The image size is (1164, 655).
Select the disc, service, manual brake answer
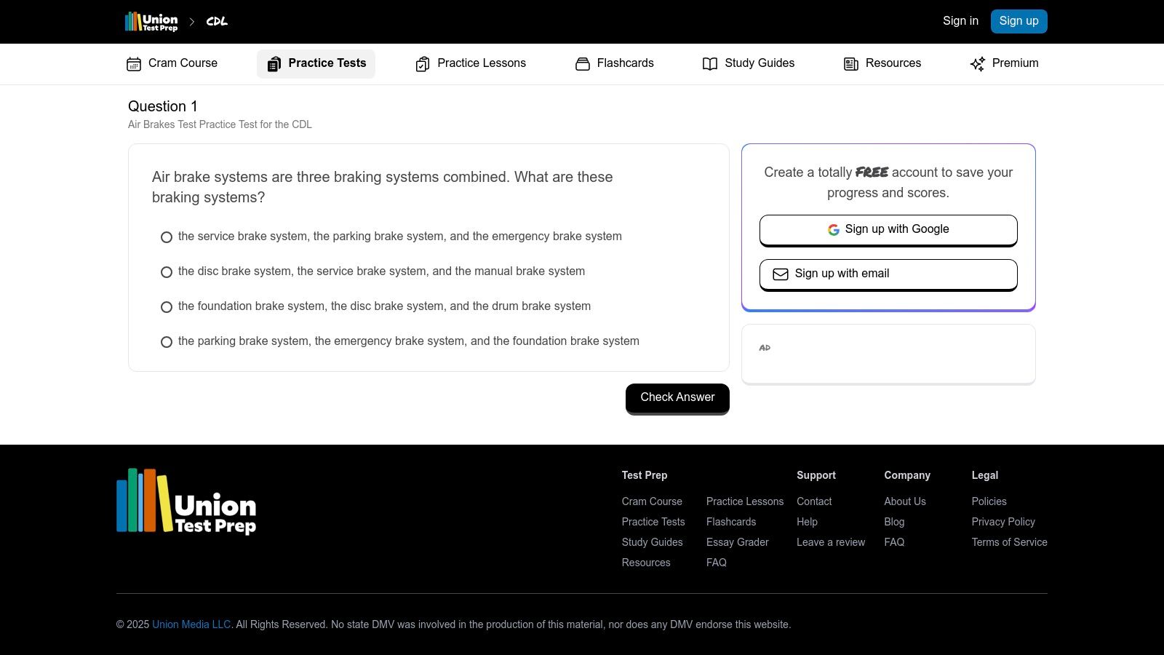(167, 272)
